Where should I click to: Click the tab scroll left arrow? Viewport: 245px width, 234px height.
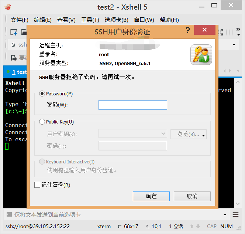(x=225, y=71)
